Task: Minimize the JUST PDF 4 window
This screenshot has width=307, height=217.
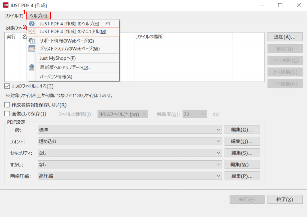Action: (x=262, y=5)
